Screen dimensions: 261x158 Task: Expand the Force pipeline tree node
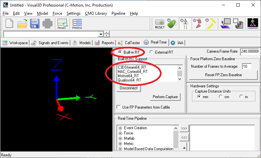coord(120,133)
